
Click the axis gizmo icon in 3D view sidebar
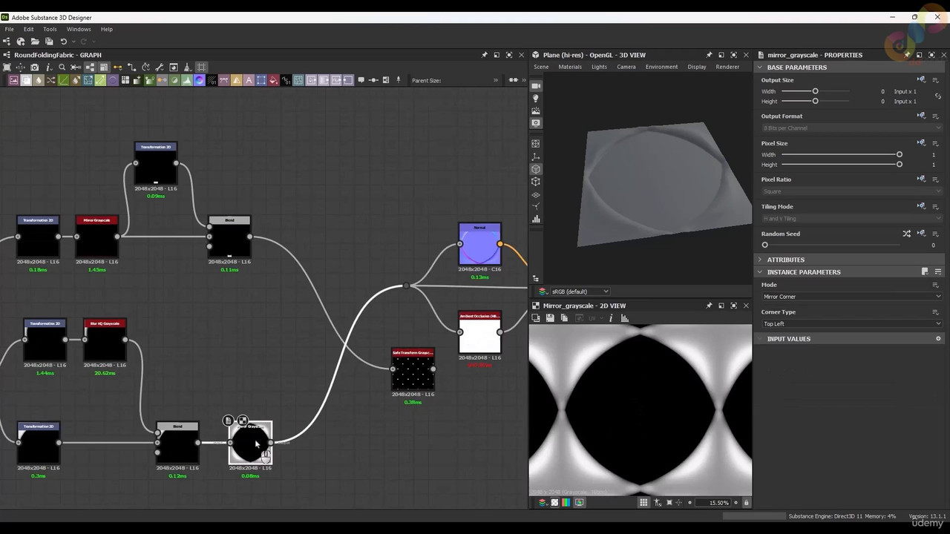pyautogui.click(x=536, y=156)
